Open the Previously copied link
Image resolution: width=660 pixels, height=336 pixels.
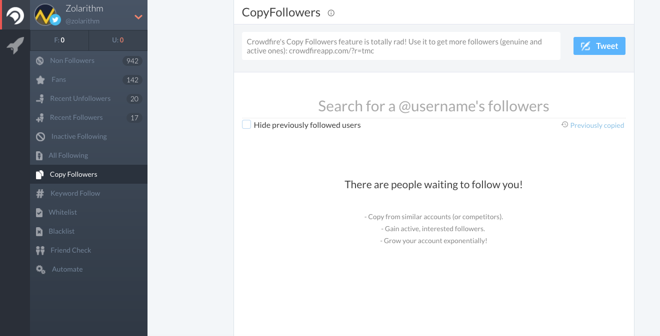point(597,125)
